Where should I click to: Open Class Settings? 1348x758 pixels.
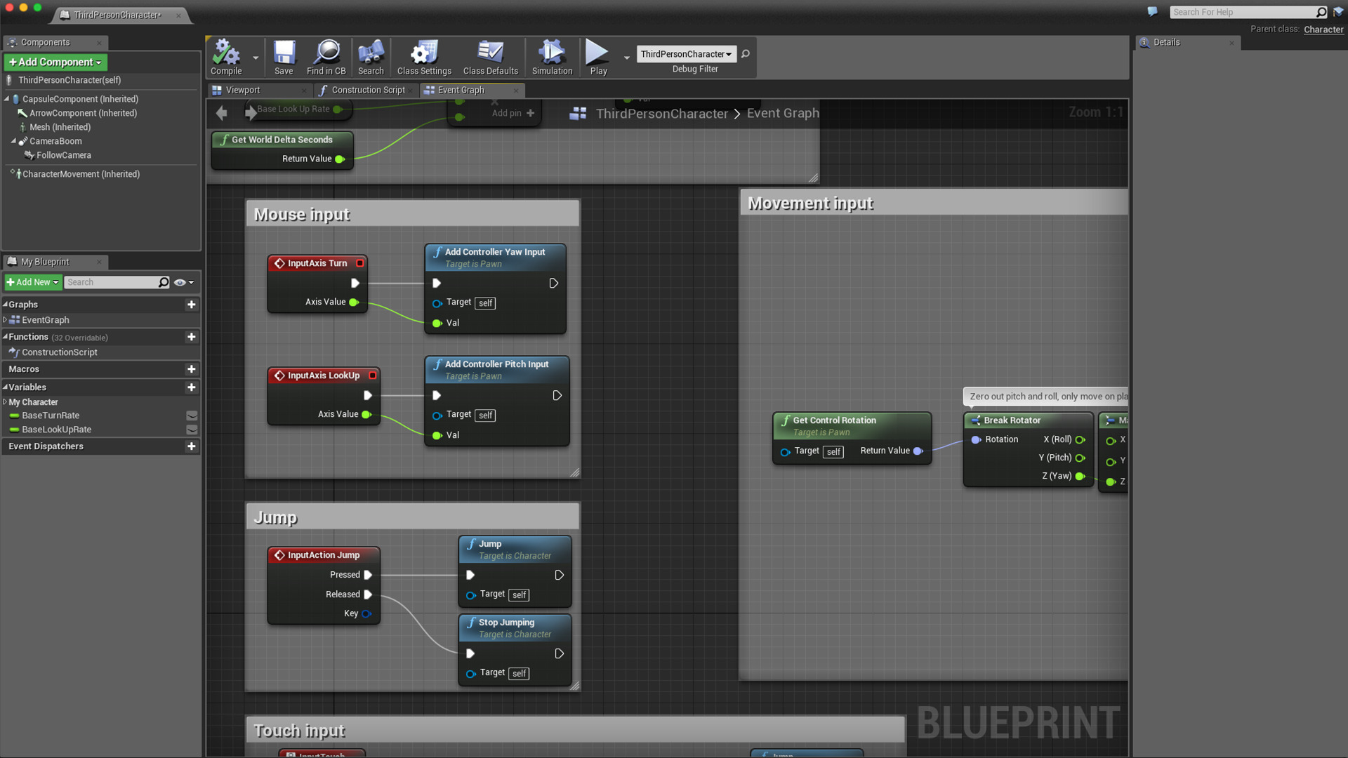click(423, 56)
